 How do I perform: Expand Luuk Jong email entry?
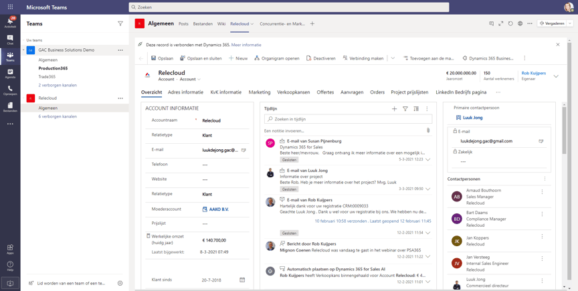tap(427, 189)
